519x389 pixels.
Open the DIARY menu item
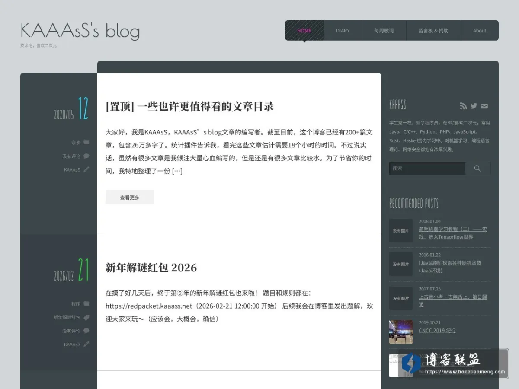[x=343, y=31]
